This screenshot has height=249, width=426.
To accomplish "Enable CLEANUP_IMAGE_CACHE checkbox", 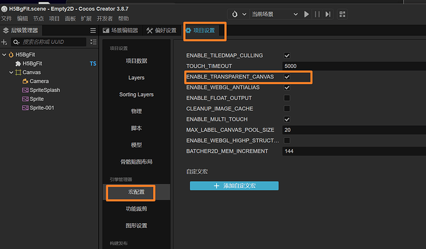I will pos(287,109).
